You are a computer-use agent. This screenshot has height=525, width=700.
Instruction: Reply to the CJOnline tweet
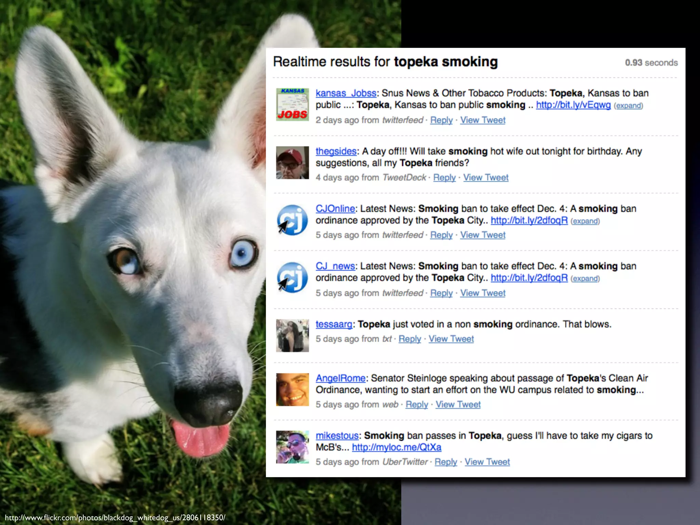pos(441,235)
